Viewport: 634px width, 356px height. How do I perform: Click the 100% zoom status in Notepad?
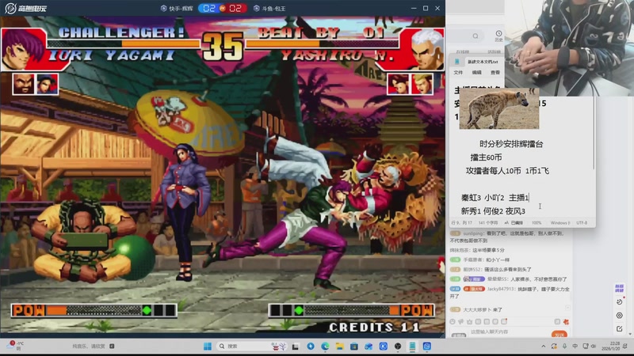tap(537, 223)
